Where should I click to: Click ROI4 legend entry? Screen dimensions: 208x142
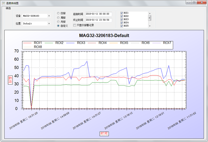(97, 43)
